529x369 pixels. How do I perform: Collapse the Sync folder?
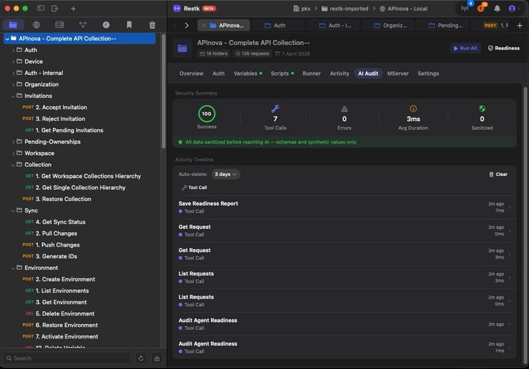[13, 210]
